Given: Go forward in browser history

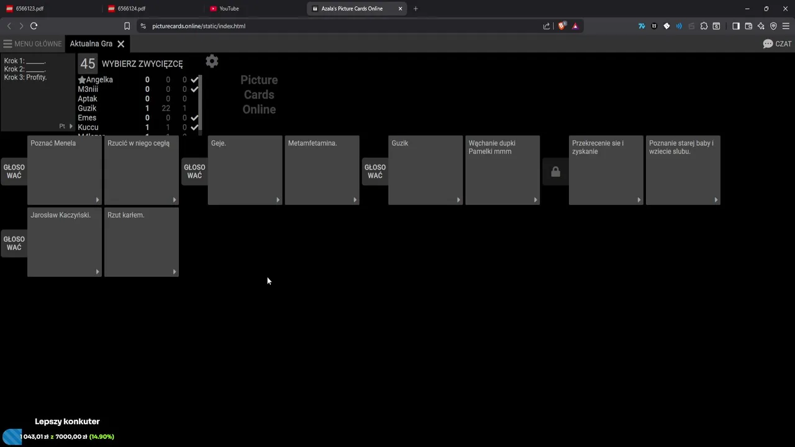Looking at the screenshot, I should pos(21,26).
